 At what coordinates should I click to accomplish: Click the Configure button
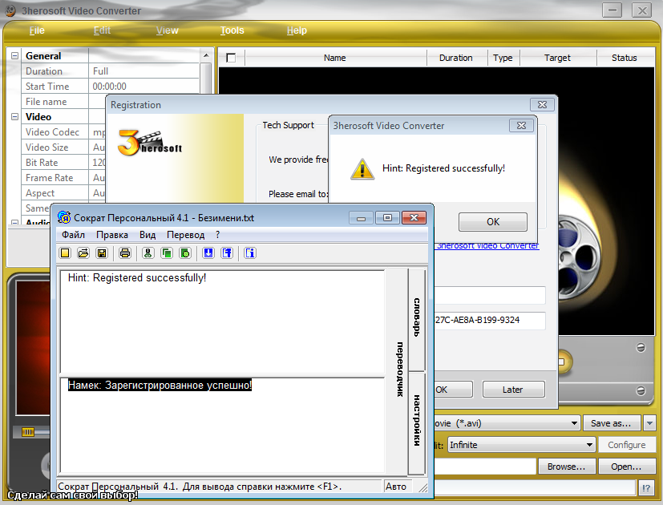click(x=627, y=445)
